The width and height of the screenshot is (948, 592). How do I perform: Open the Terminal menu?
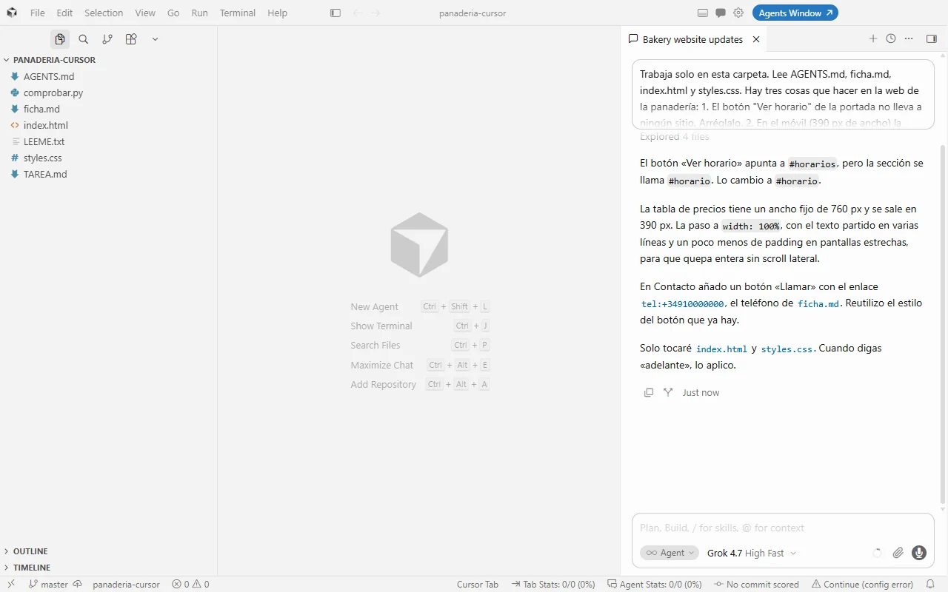tap(237, 13)
